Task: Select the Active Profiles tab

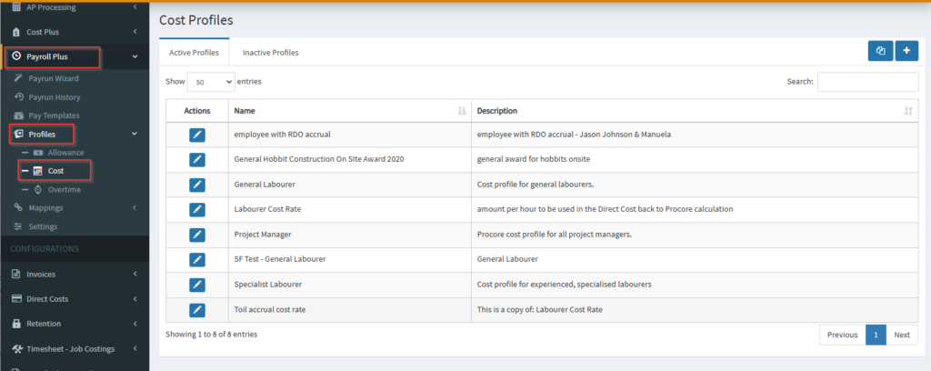Action: pyautogui.click(x=194, y=53)
